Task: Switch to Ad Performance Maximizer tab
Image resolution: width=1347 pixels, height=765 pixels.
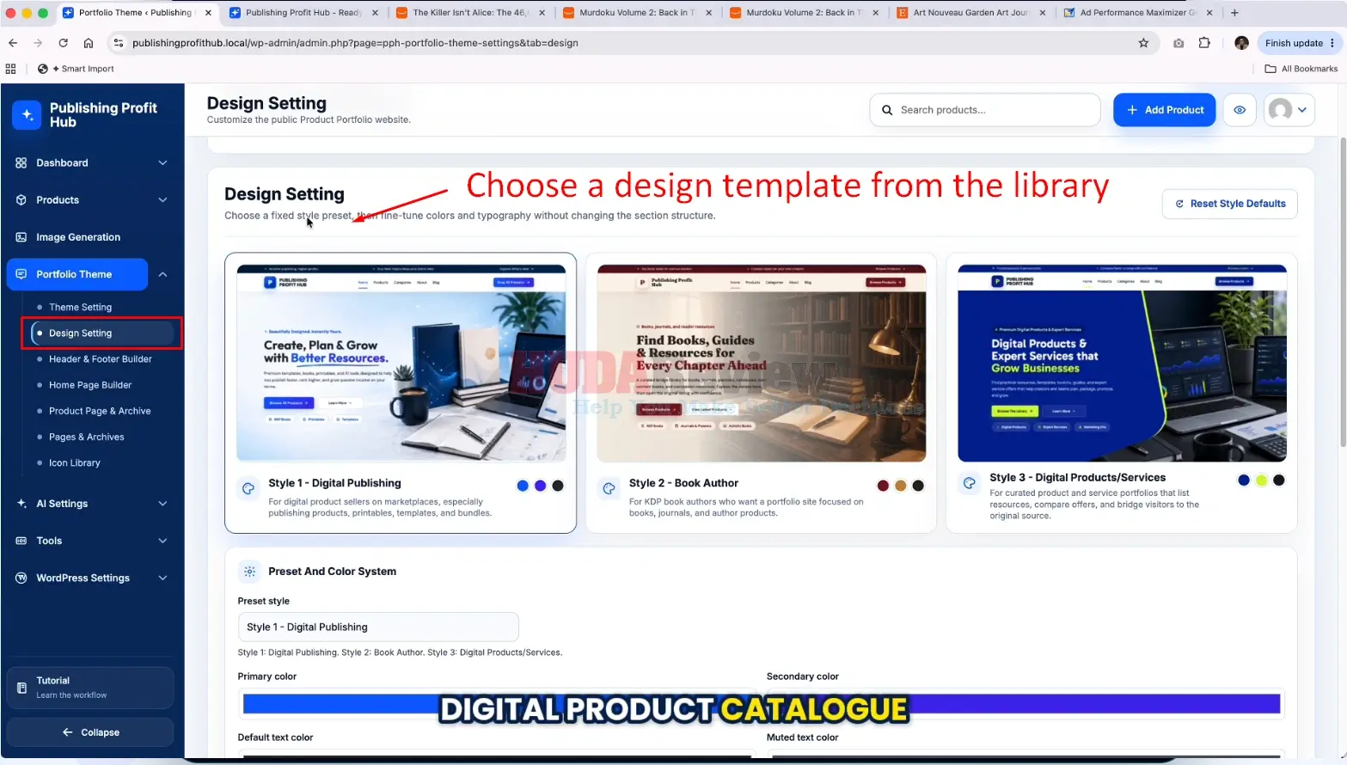Action: [x=1136, y=13]
